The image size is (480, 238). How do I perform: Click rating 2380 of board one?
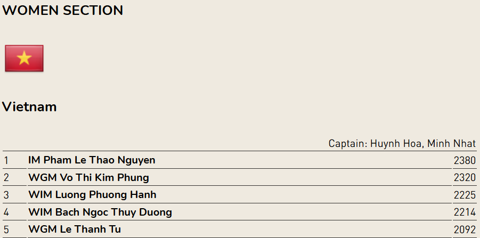coord(465,160)
